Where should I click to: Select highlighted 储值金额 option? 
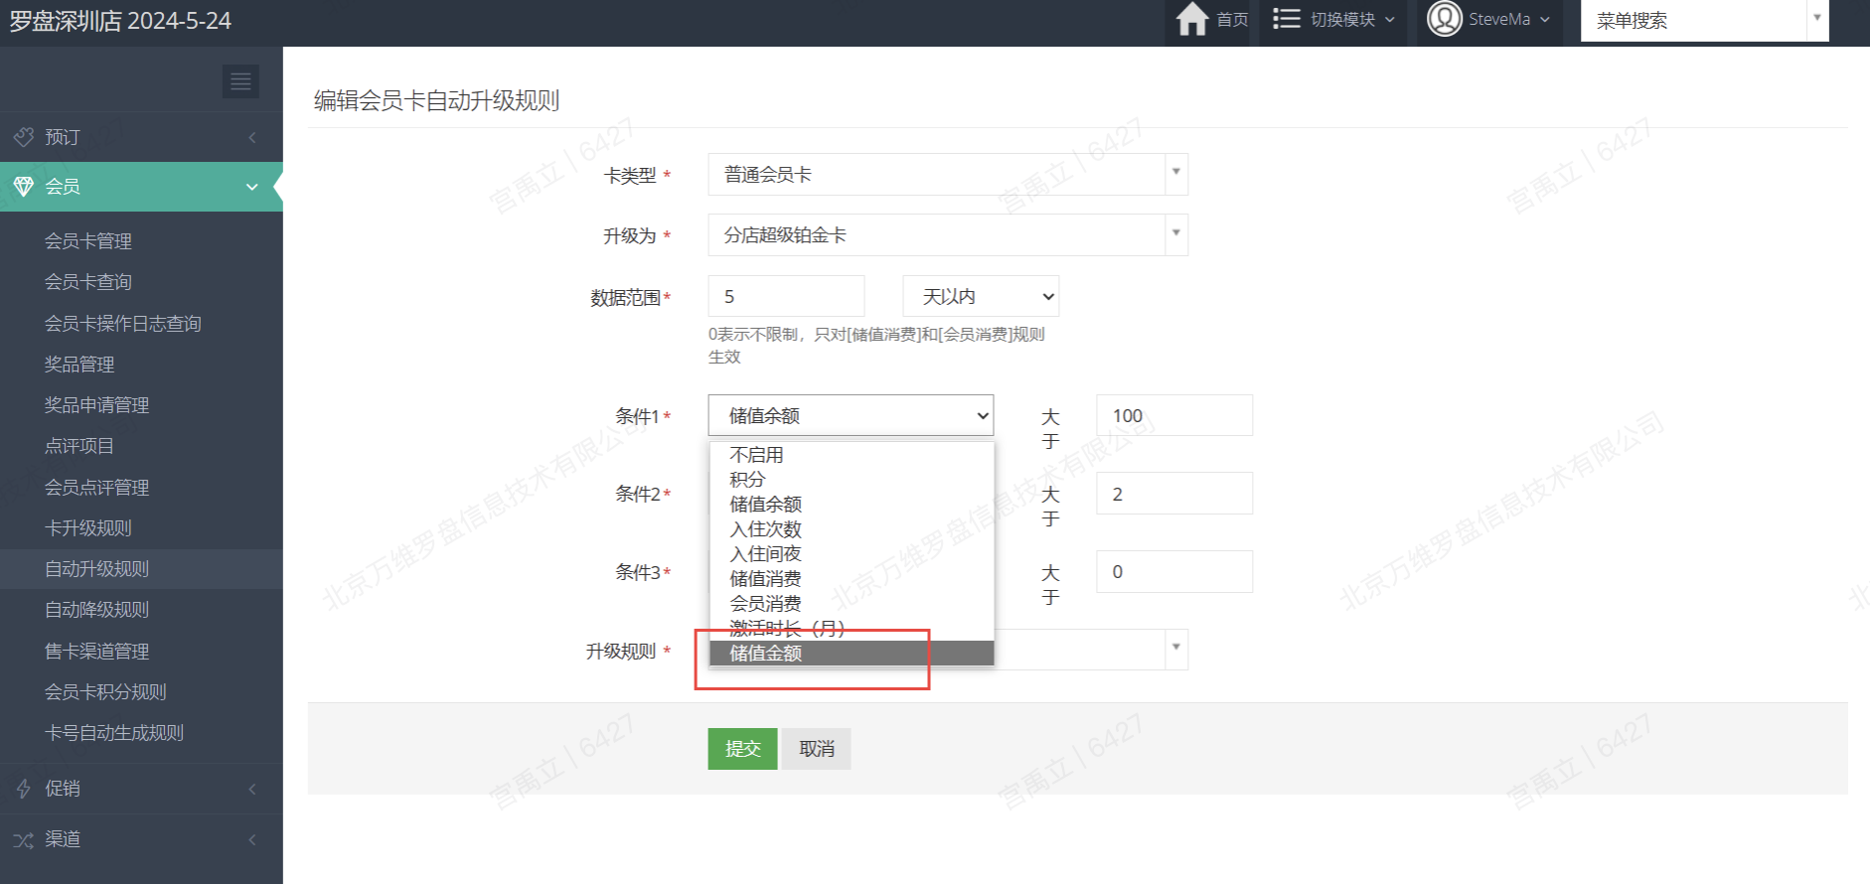point(852,654)
